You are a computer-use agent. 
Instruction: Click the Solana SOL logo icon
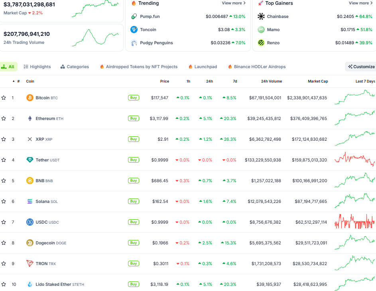pyautogui.click(x=30, y=201)
